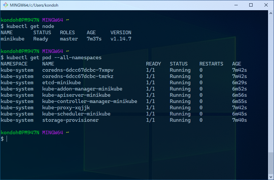Image resolution: width=274 pixels, height=180 pixels.
Task: Click the kube-system namespace of etcd-minikube row
Action: (x=17, y=83)
